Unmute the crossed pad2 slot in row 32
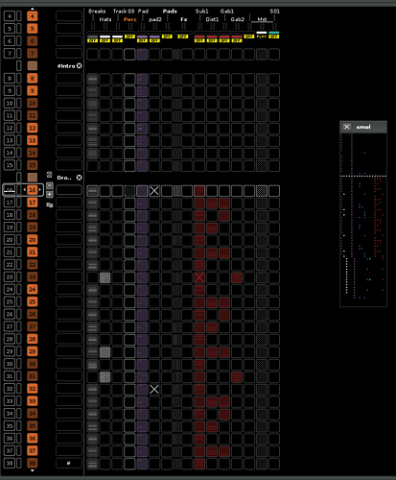Image resolution: width=396 pixels, height=480 pixels. [154, 390]
